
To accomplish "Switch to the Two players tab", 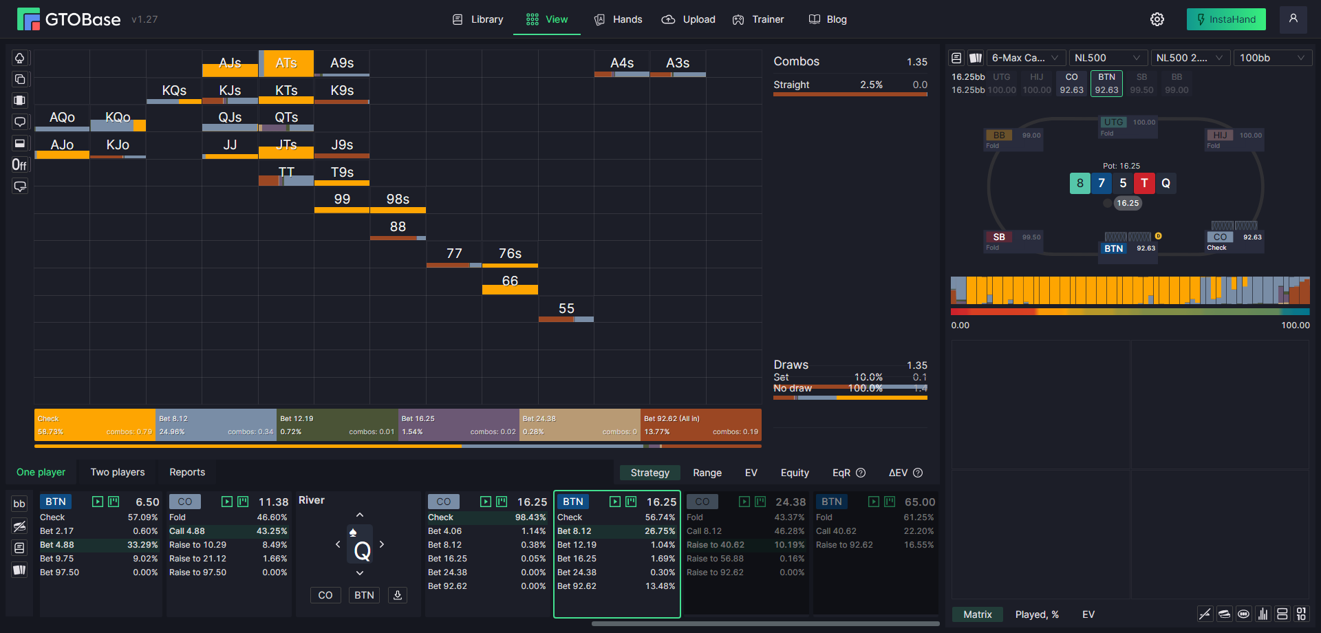I will point(118,472).
